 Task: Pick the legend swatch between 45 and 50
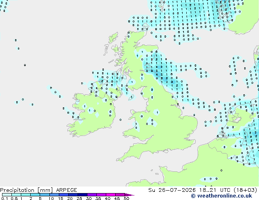[x=120, y=195]
